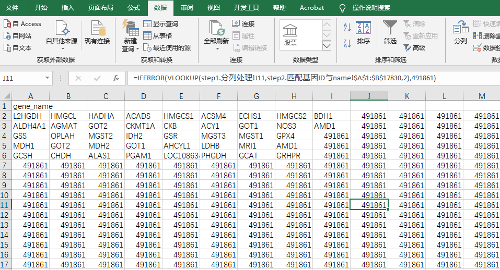Image resolution: width=500 pixels, height=270 pixels.
Task: Click 分列 (text to columns)
Action: pos(460,32)
